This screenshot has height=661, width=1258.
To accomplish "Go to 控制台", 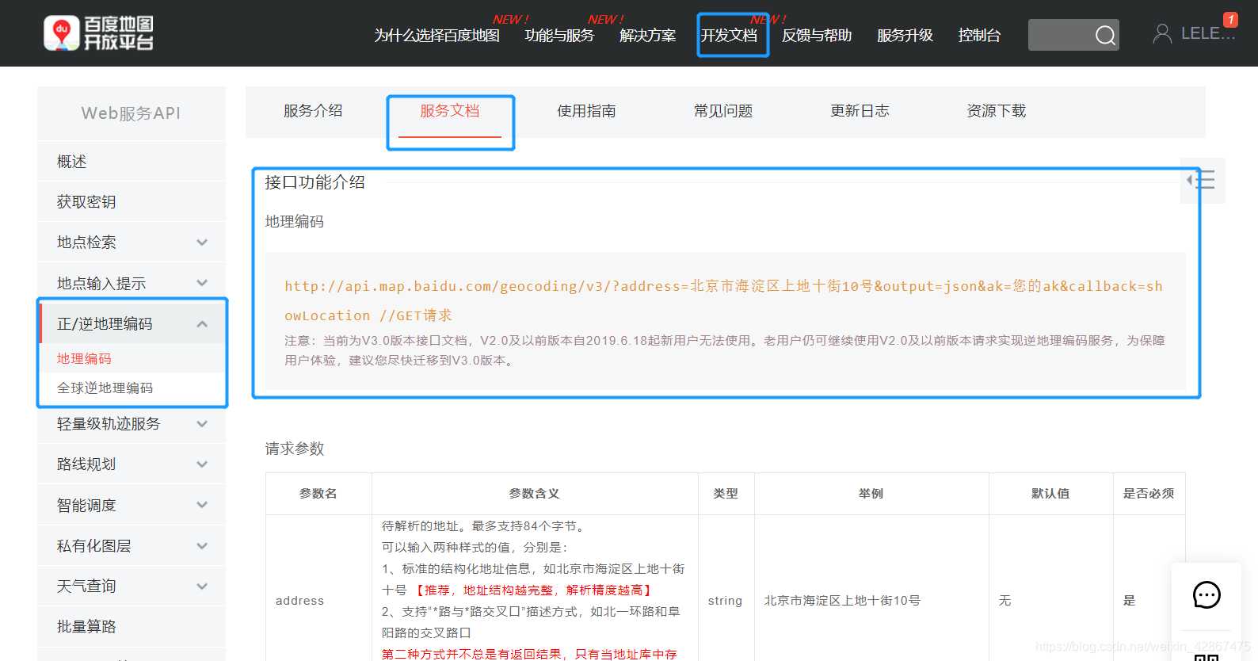I will point(979,36).
